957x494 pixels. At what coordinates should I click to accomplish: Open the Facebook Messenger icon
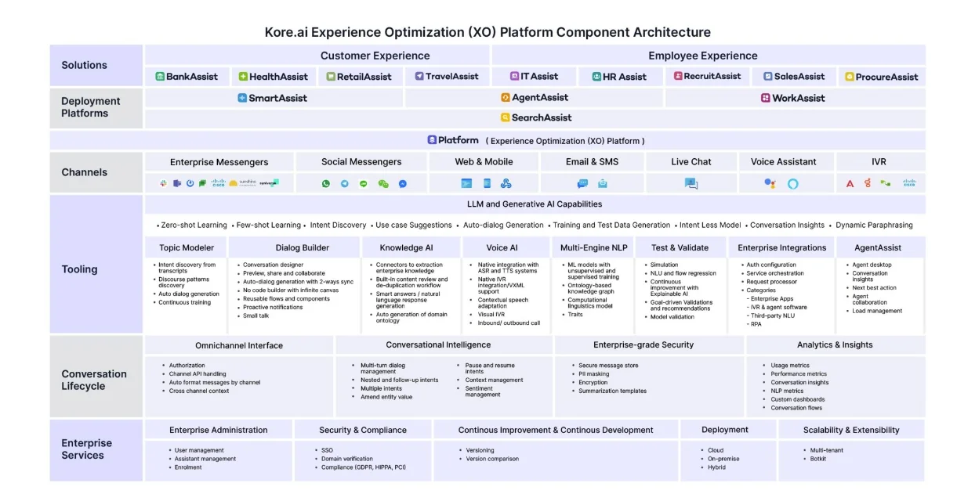[x=403, y=183]
